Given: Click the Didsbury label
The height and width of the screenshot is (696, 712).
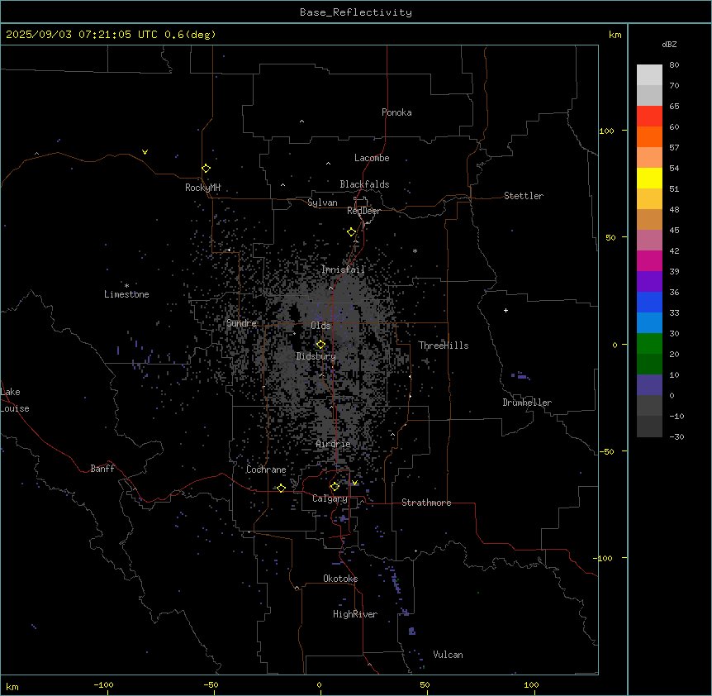Looking at the screenshot, I should coord(316,356).
